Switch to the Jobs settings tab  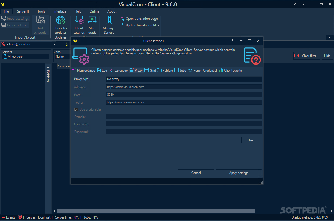pyautogui.click(x=180, y=71)
